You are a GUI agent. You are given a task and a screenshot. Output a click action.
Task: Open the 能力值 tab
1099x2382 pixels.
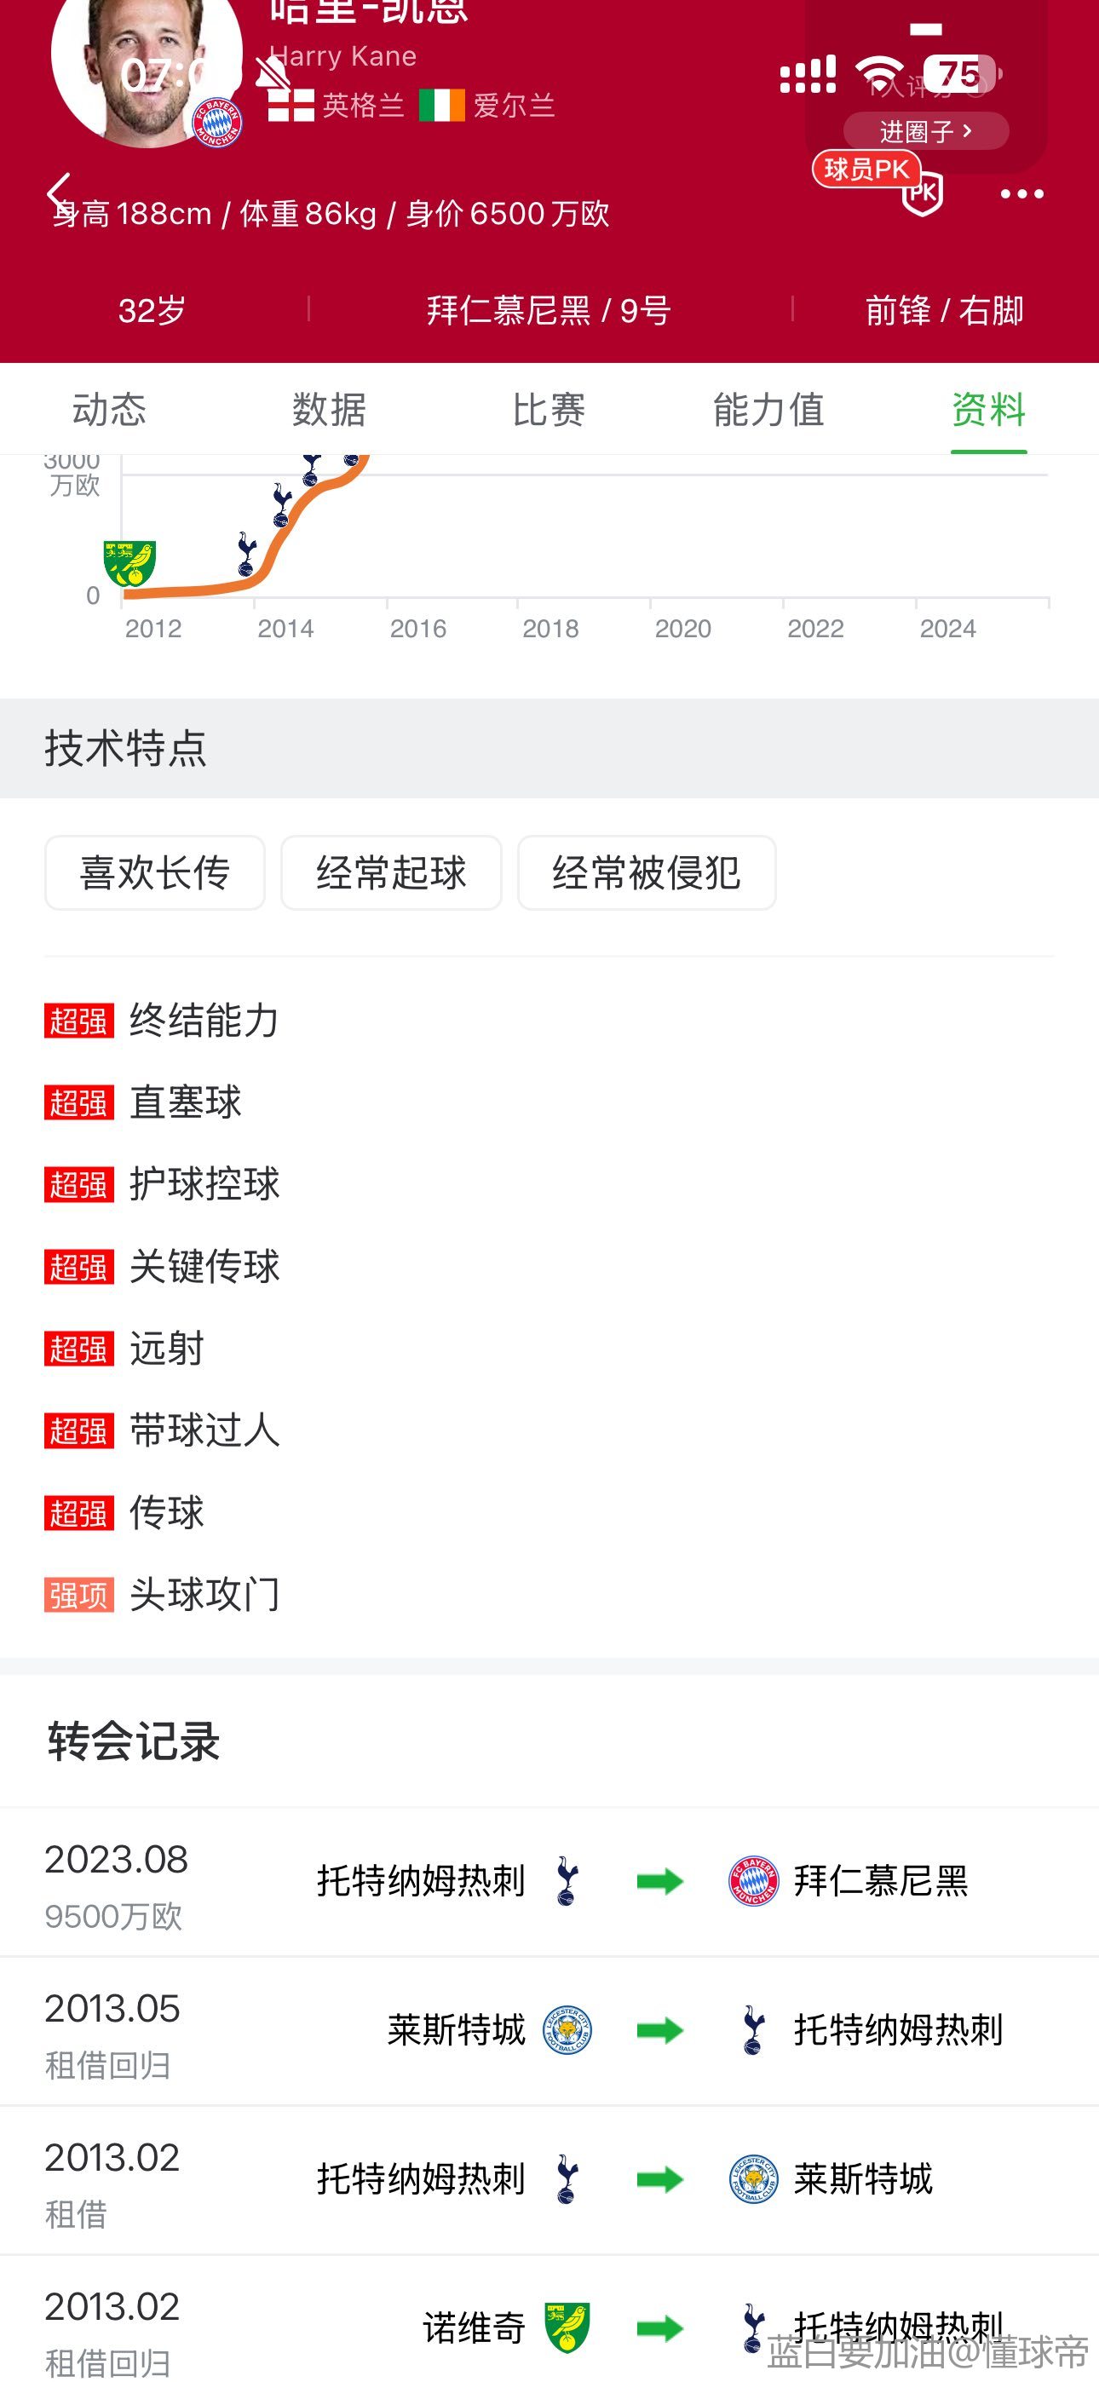(x=768, y=410)
